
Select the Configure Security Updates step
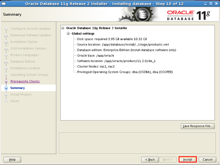31,29
